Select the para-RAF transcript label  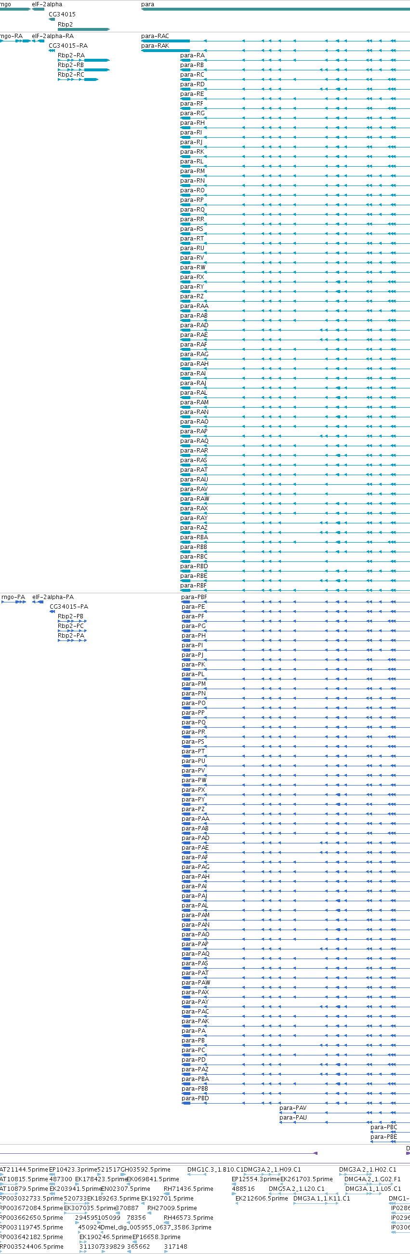194,345
